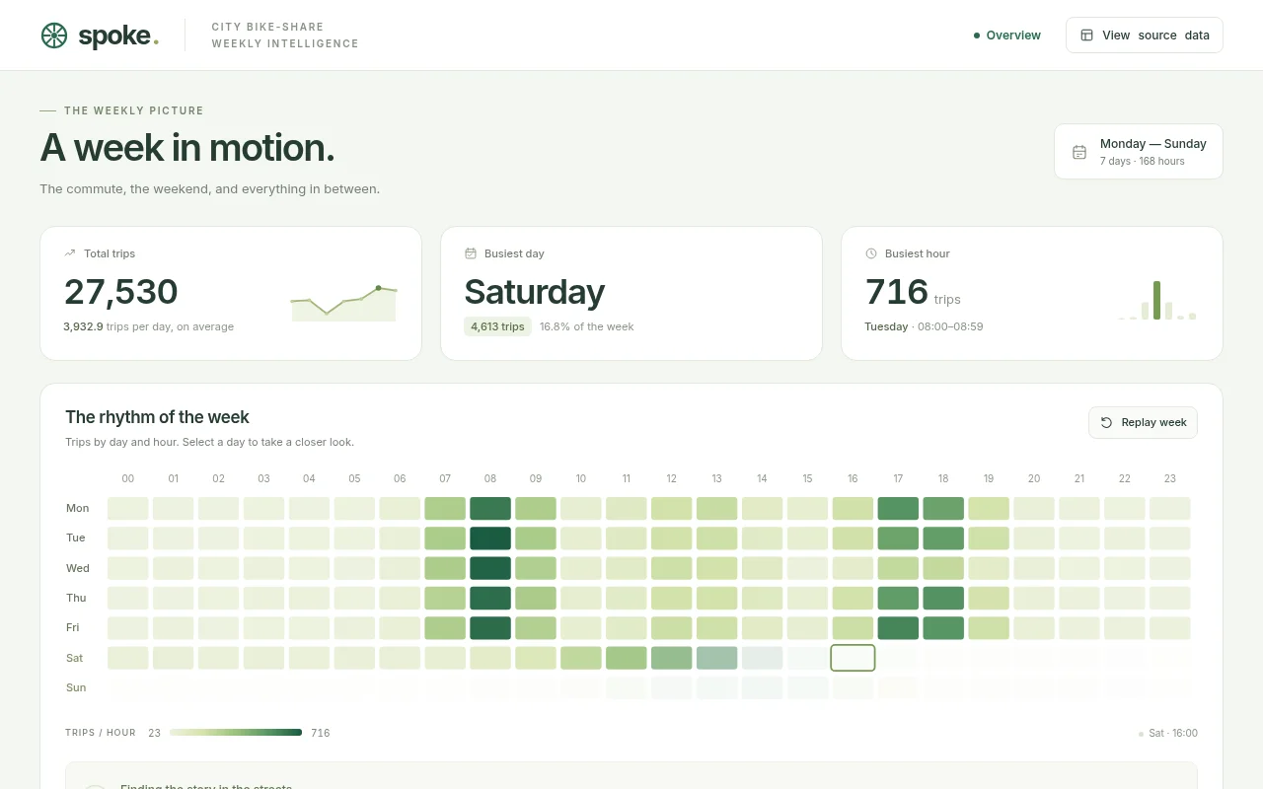The image size is (1263, 789).
Task: Click the 27,530 total trips value
Action: (x=121, y=292)
